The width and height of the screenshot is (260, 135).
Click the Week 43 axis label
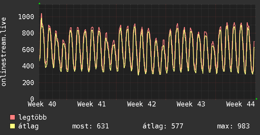point(191,104)
